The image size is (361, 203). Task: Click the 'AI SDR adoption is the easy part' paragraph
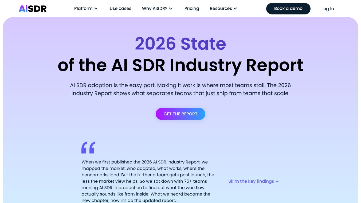pos(180,89)
